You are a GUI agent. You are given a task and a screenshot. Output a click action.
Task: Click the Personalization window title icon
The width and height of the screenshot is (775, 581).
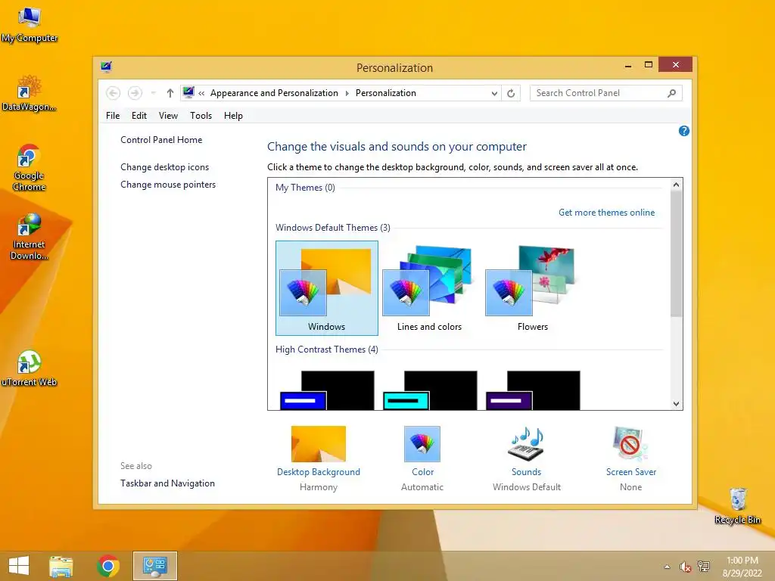[106, 67]
